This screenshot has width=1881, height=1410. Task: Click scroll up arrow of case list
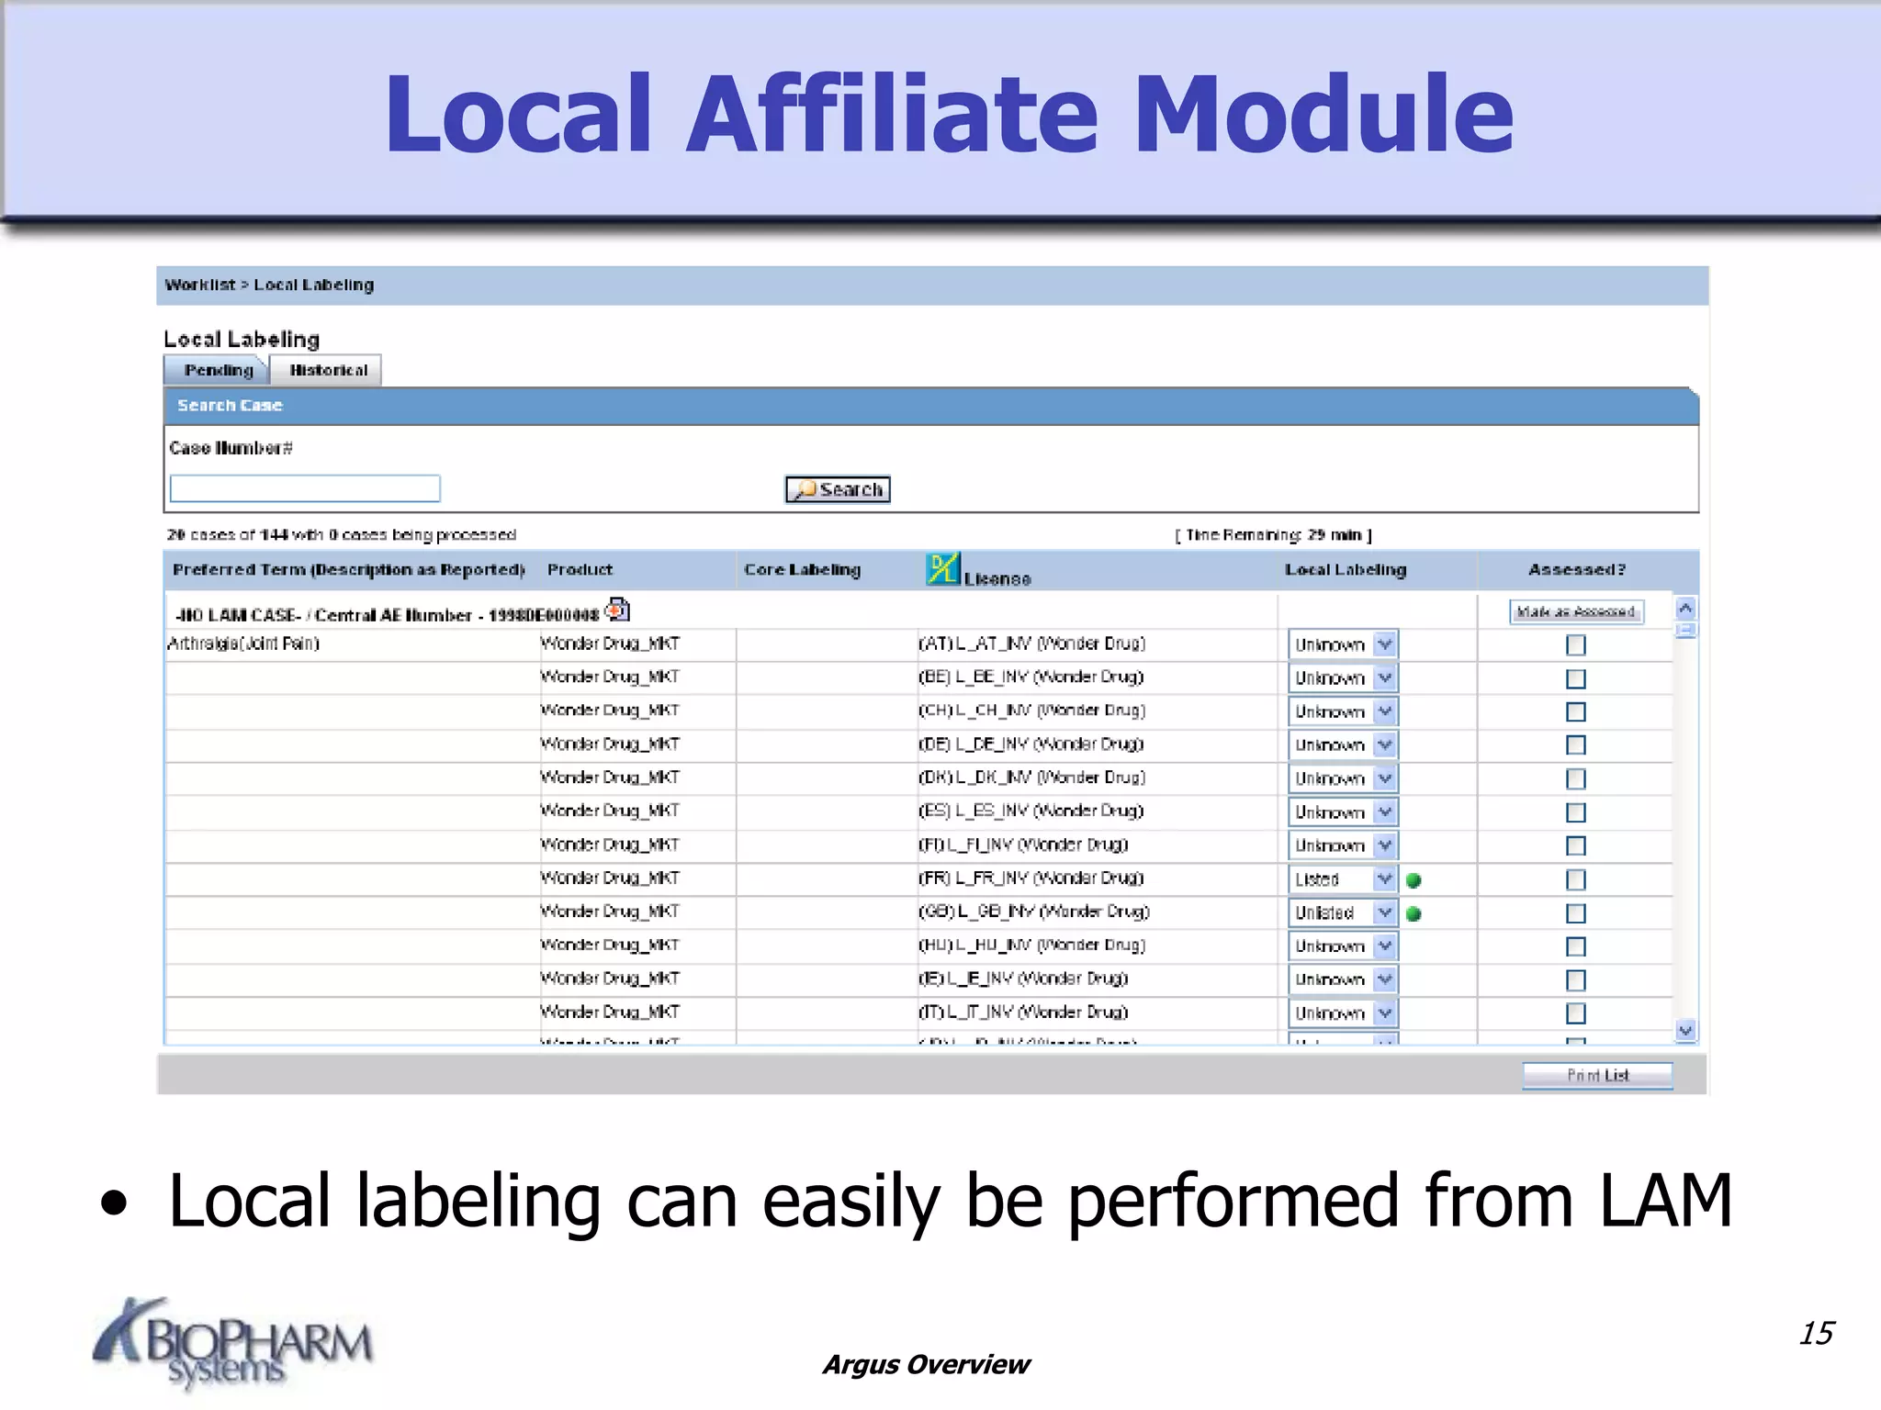click(1685, 609)
